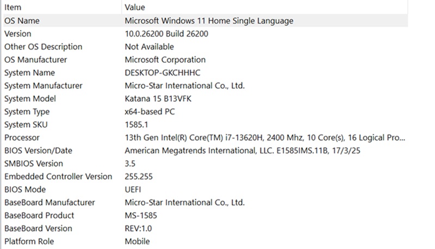Select the System Manufacturer row
Viewport: 435px width, 249px height.
pos(206,85)
